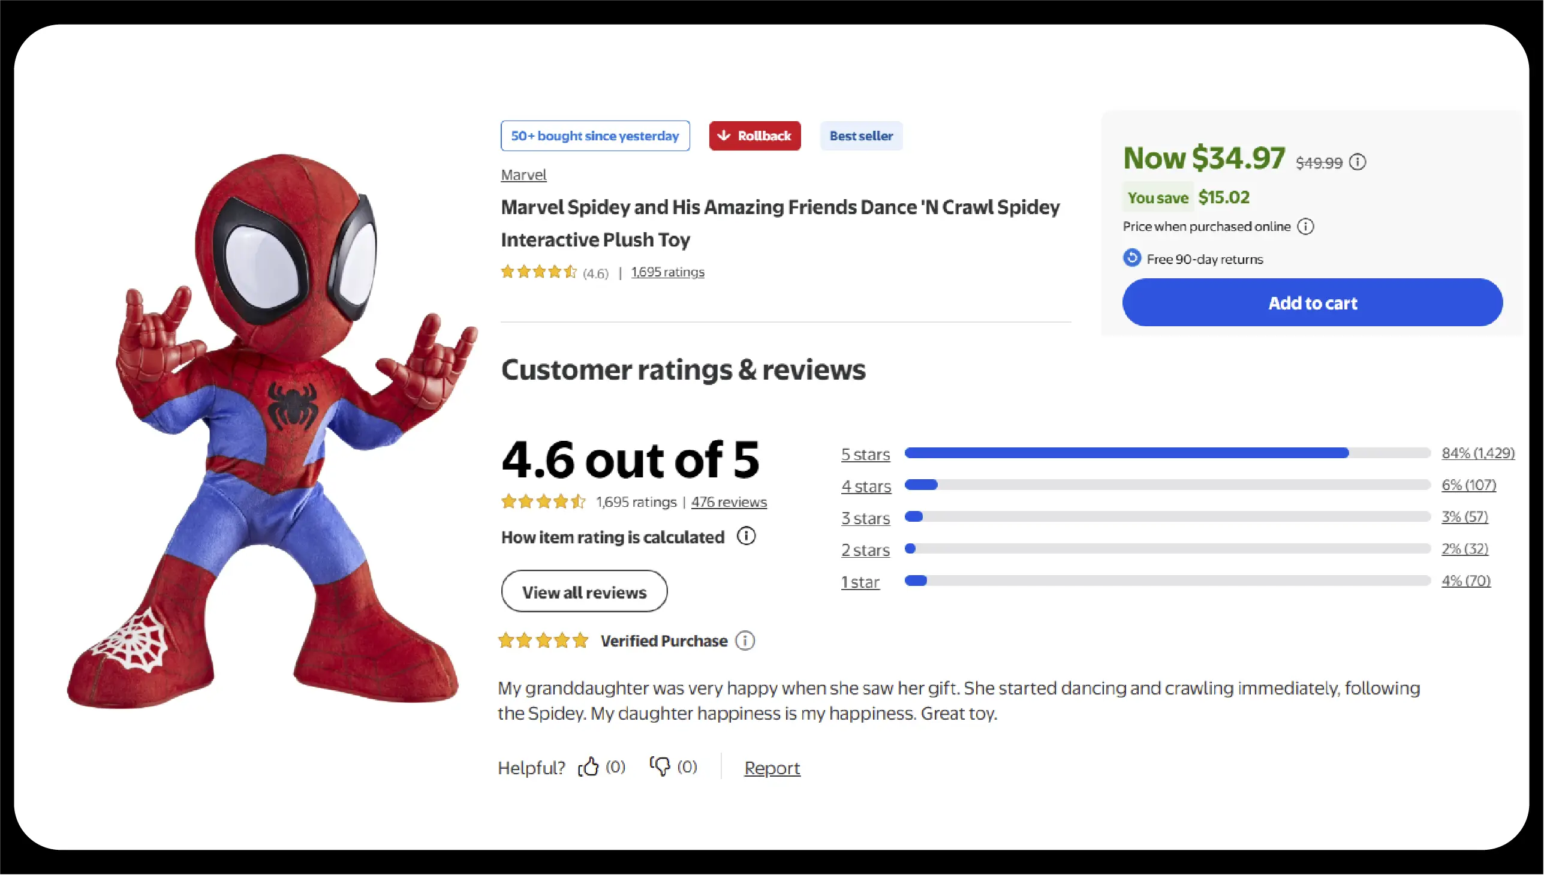
Task: Click the Best seller badge
Action: point(861,136)
